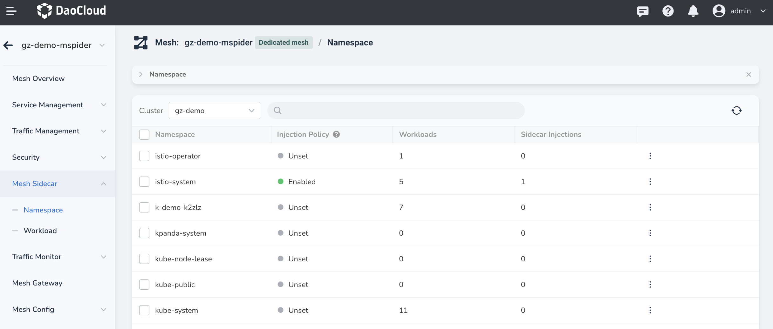Click the Injection Policy column header
Image resolution: width=773 pixels, height=329 pixels.
coord(303,134)
